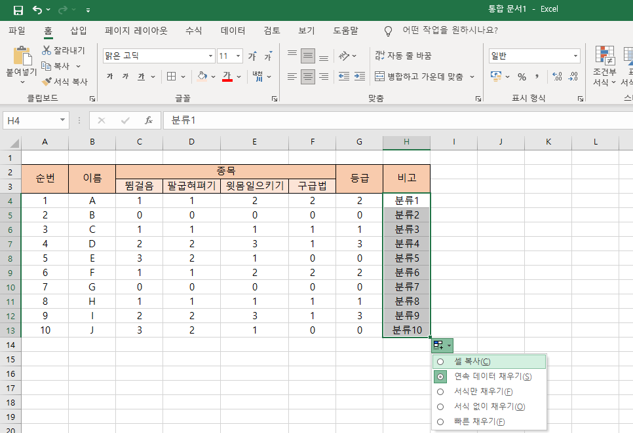The image size is (633, 433).
Task: Open the merge and center dropdown arrow
Action: 472,77
